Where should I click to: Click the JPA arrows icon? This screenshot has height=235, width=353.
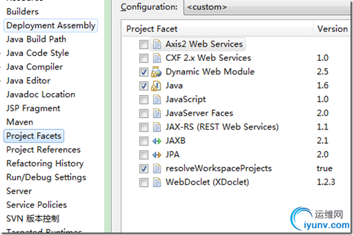tap(156, 155)
